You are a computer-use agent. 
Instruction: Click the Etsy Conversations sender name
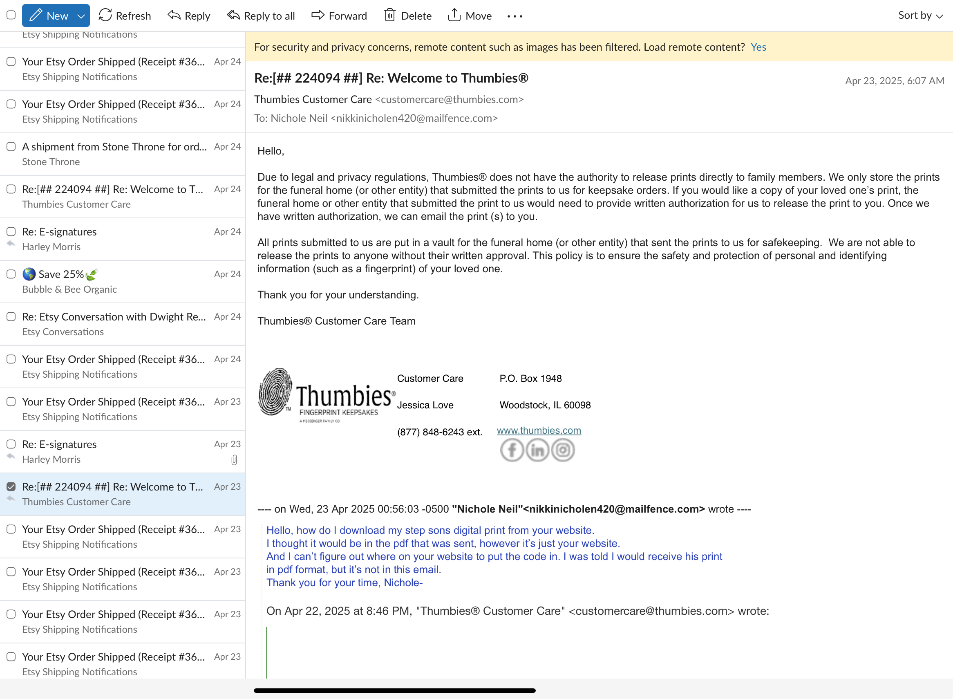[63, 332]
